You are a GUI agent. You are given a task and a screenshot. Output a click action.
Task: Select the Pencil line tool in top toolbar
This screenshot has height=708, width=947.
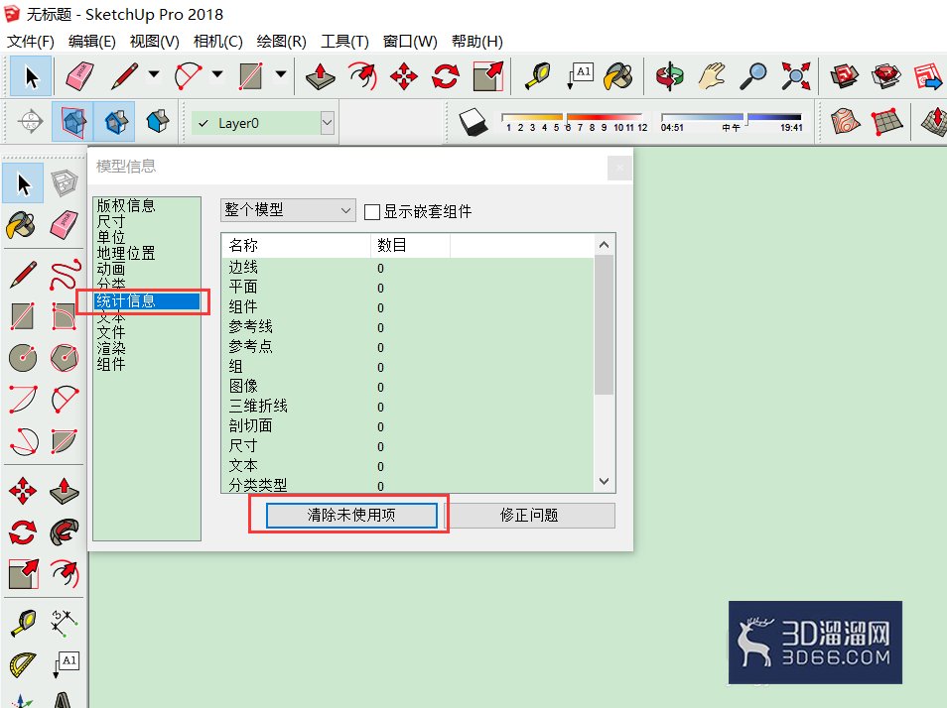(124, 76)
